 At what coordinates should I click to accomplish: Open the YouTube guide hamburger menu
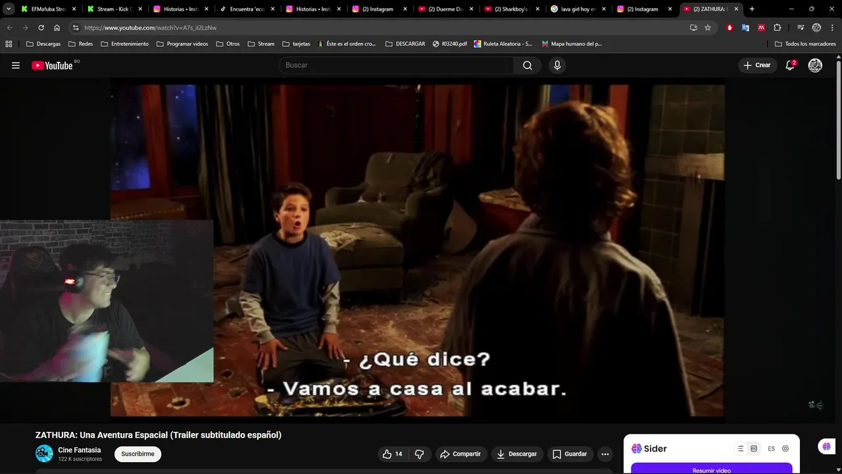pyautogui.click(x=16, y=65)
